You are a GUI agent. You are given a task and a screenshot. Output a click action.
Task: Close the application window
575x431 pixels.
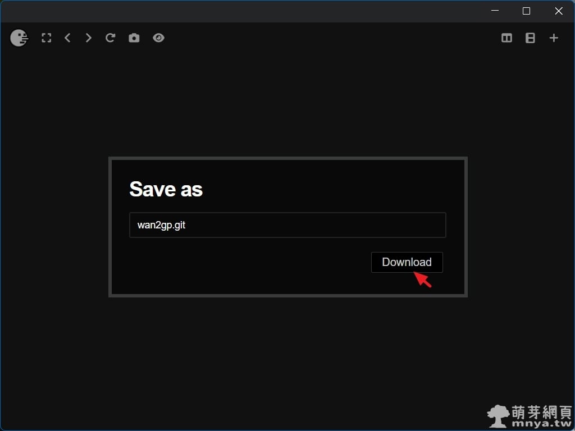559,11
